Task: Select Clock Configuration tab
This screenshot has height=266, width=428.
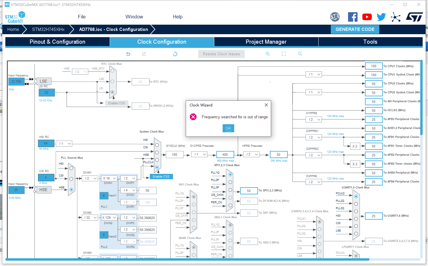Action: (162, 42)
